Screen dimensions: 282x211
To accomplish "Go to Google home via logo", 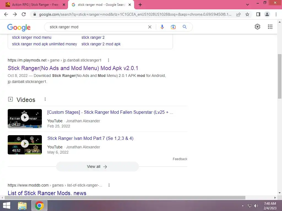I will click(19, 27).
